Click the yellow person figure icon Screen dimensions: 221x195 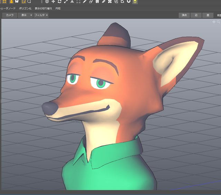pyautogui.click(x=11, y=1)
